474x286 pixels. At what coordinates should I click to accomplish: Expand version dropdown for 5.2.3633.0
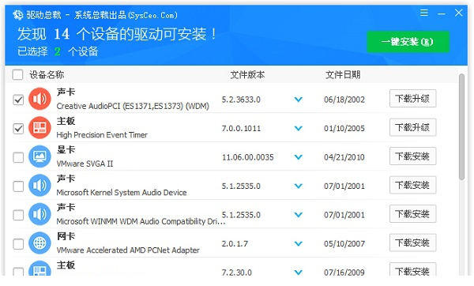pos(299,100)
